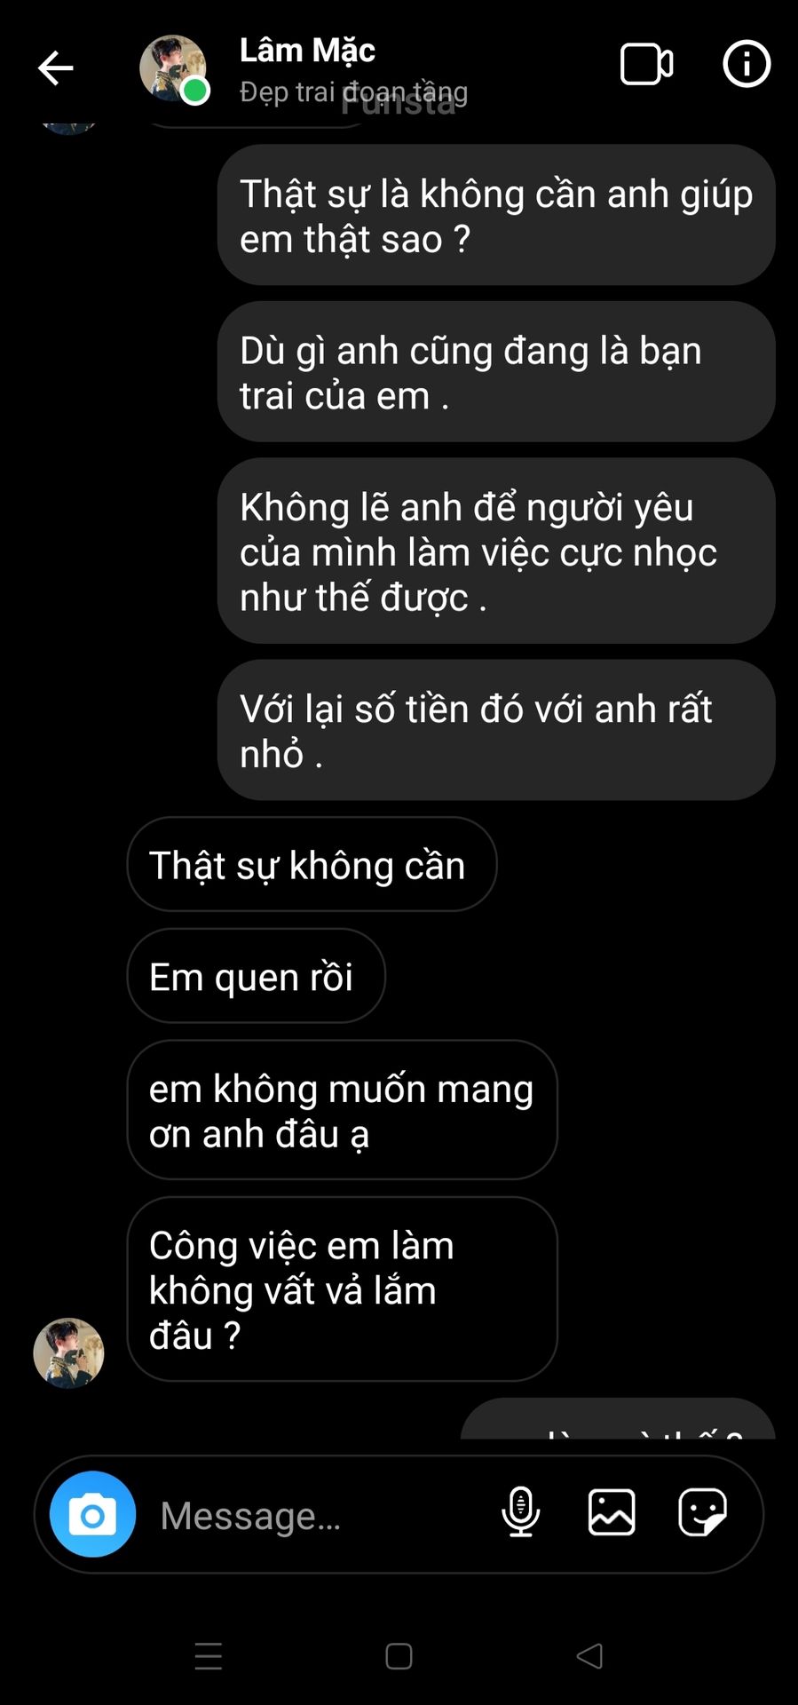
Task: Tap the Android home square icon
Action: [399, 1656]
